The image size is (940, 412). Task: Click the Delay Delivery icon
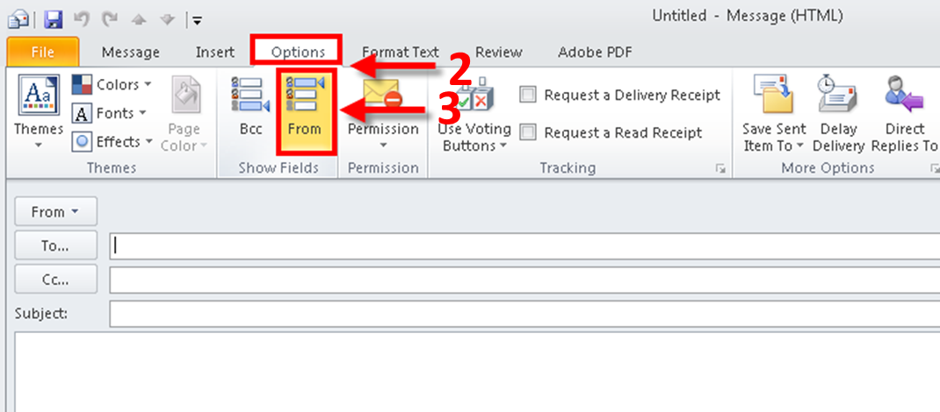click(x=837, y=95)
